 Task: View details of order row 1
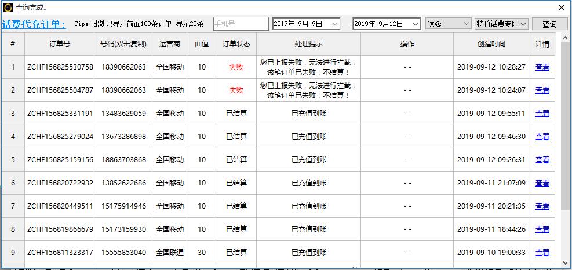coord(542,67)
